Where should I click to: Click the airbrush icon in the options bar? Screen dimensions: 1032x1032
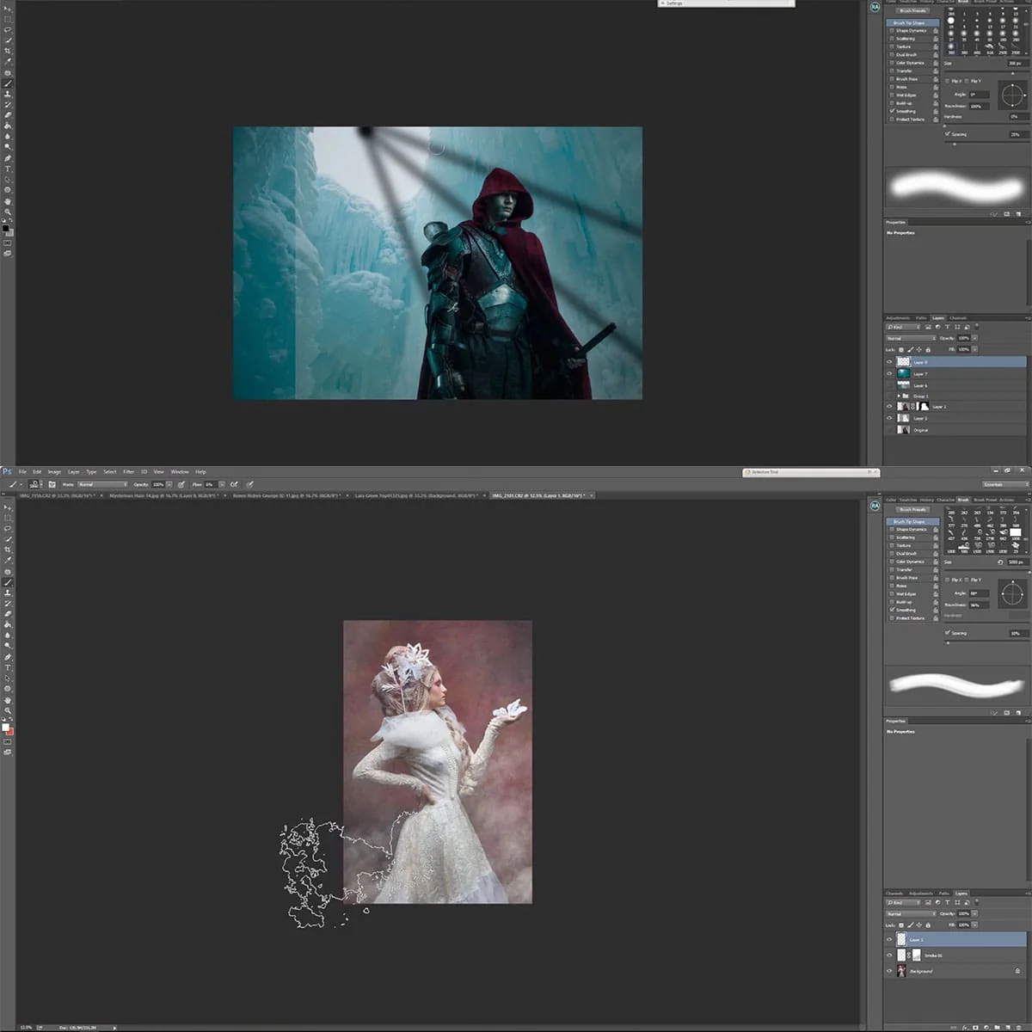(x=234, y=484)
